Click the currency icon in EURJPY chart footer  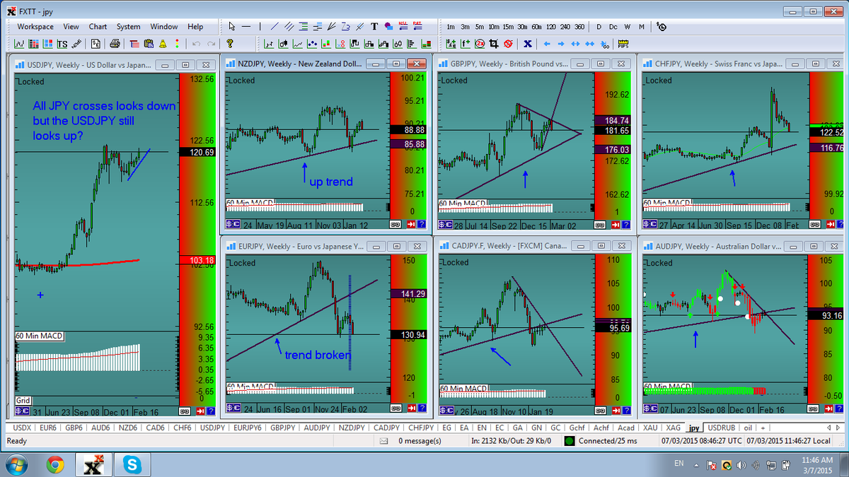(x=233, y=408)
